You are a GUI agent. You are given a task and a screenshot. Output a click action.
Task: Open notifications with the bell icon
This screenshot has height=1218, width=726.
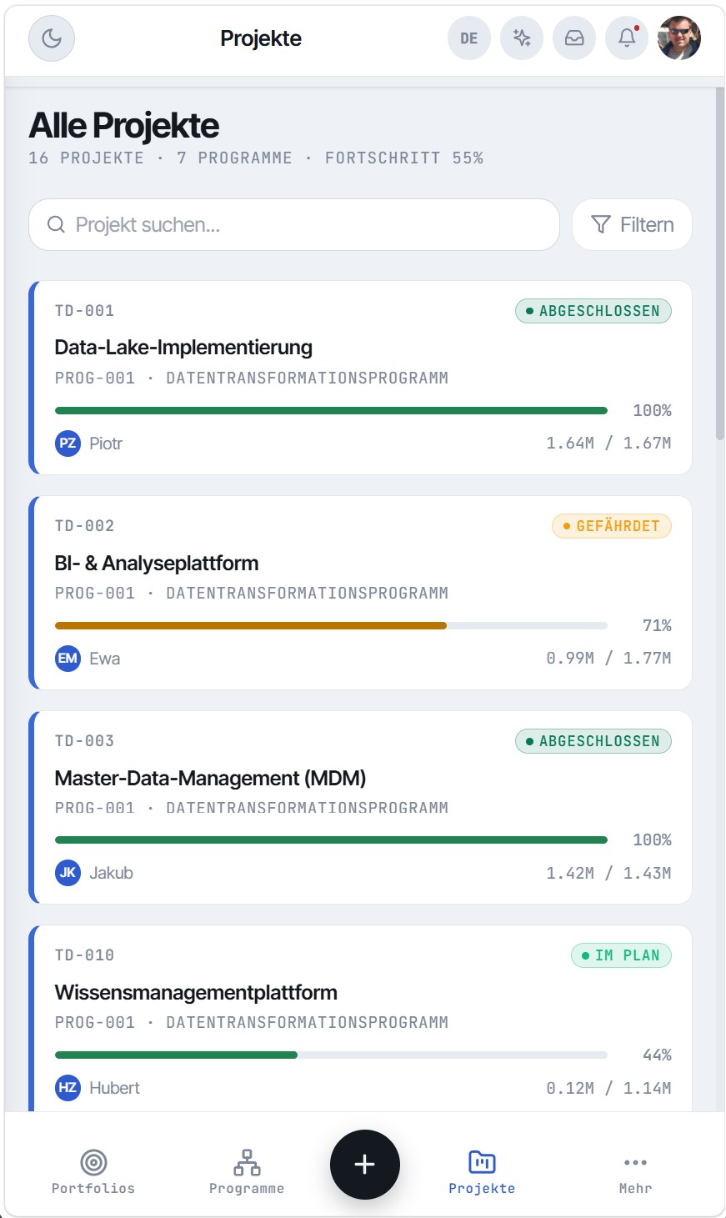(x=627, y=38)
